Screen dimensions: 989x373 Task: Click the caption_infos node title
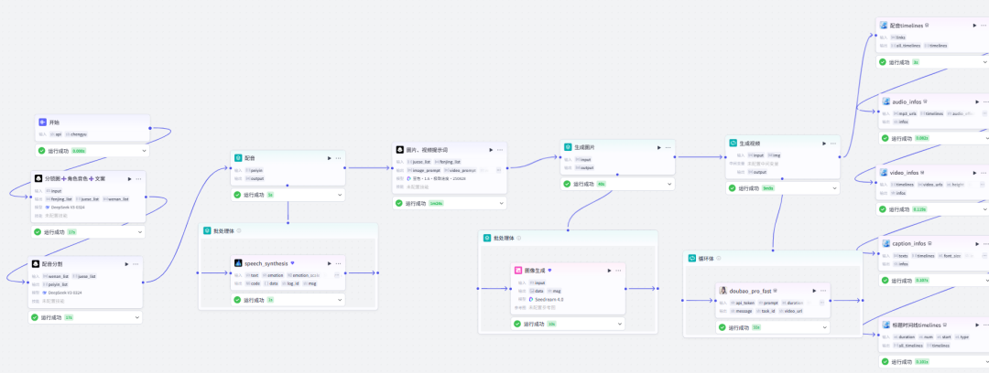907,243
